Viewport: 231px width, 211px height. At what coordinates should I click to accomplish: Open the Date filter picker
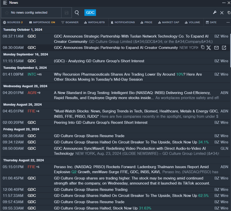211,22
